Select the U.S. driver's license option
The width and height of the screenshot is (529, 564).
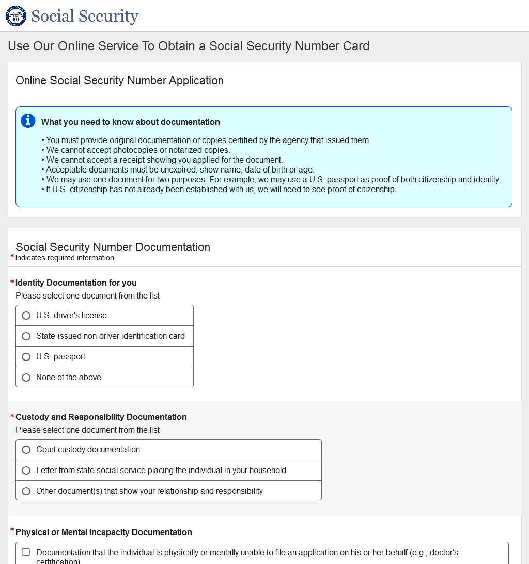click(26, 316)
